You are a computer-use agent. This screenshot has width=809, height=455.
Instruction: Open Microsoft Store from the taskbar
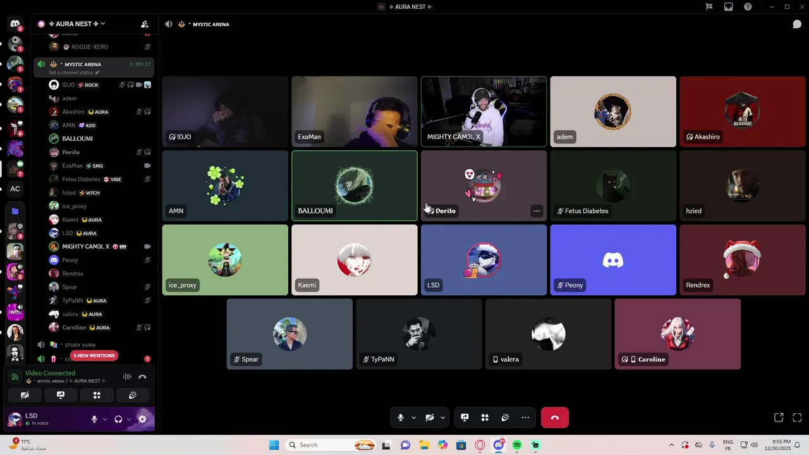pos(461,445)
